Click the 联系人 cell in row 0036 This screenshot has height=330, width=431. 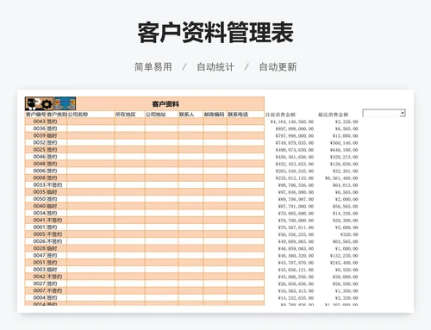(x=191, y=128)
